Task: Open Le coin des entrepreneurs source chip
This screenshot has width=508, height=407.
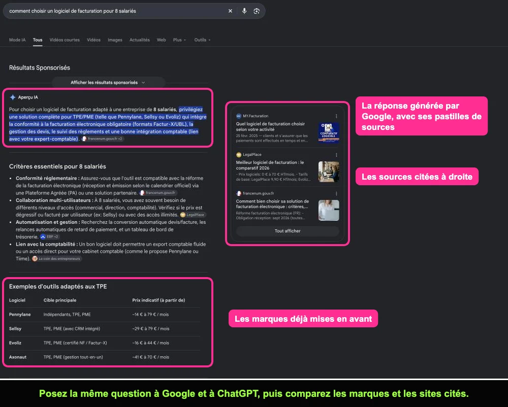Action: 57,259
